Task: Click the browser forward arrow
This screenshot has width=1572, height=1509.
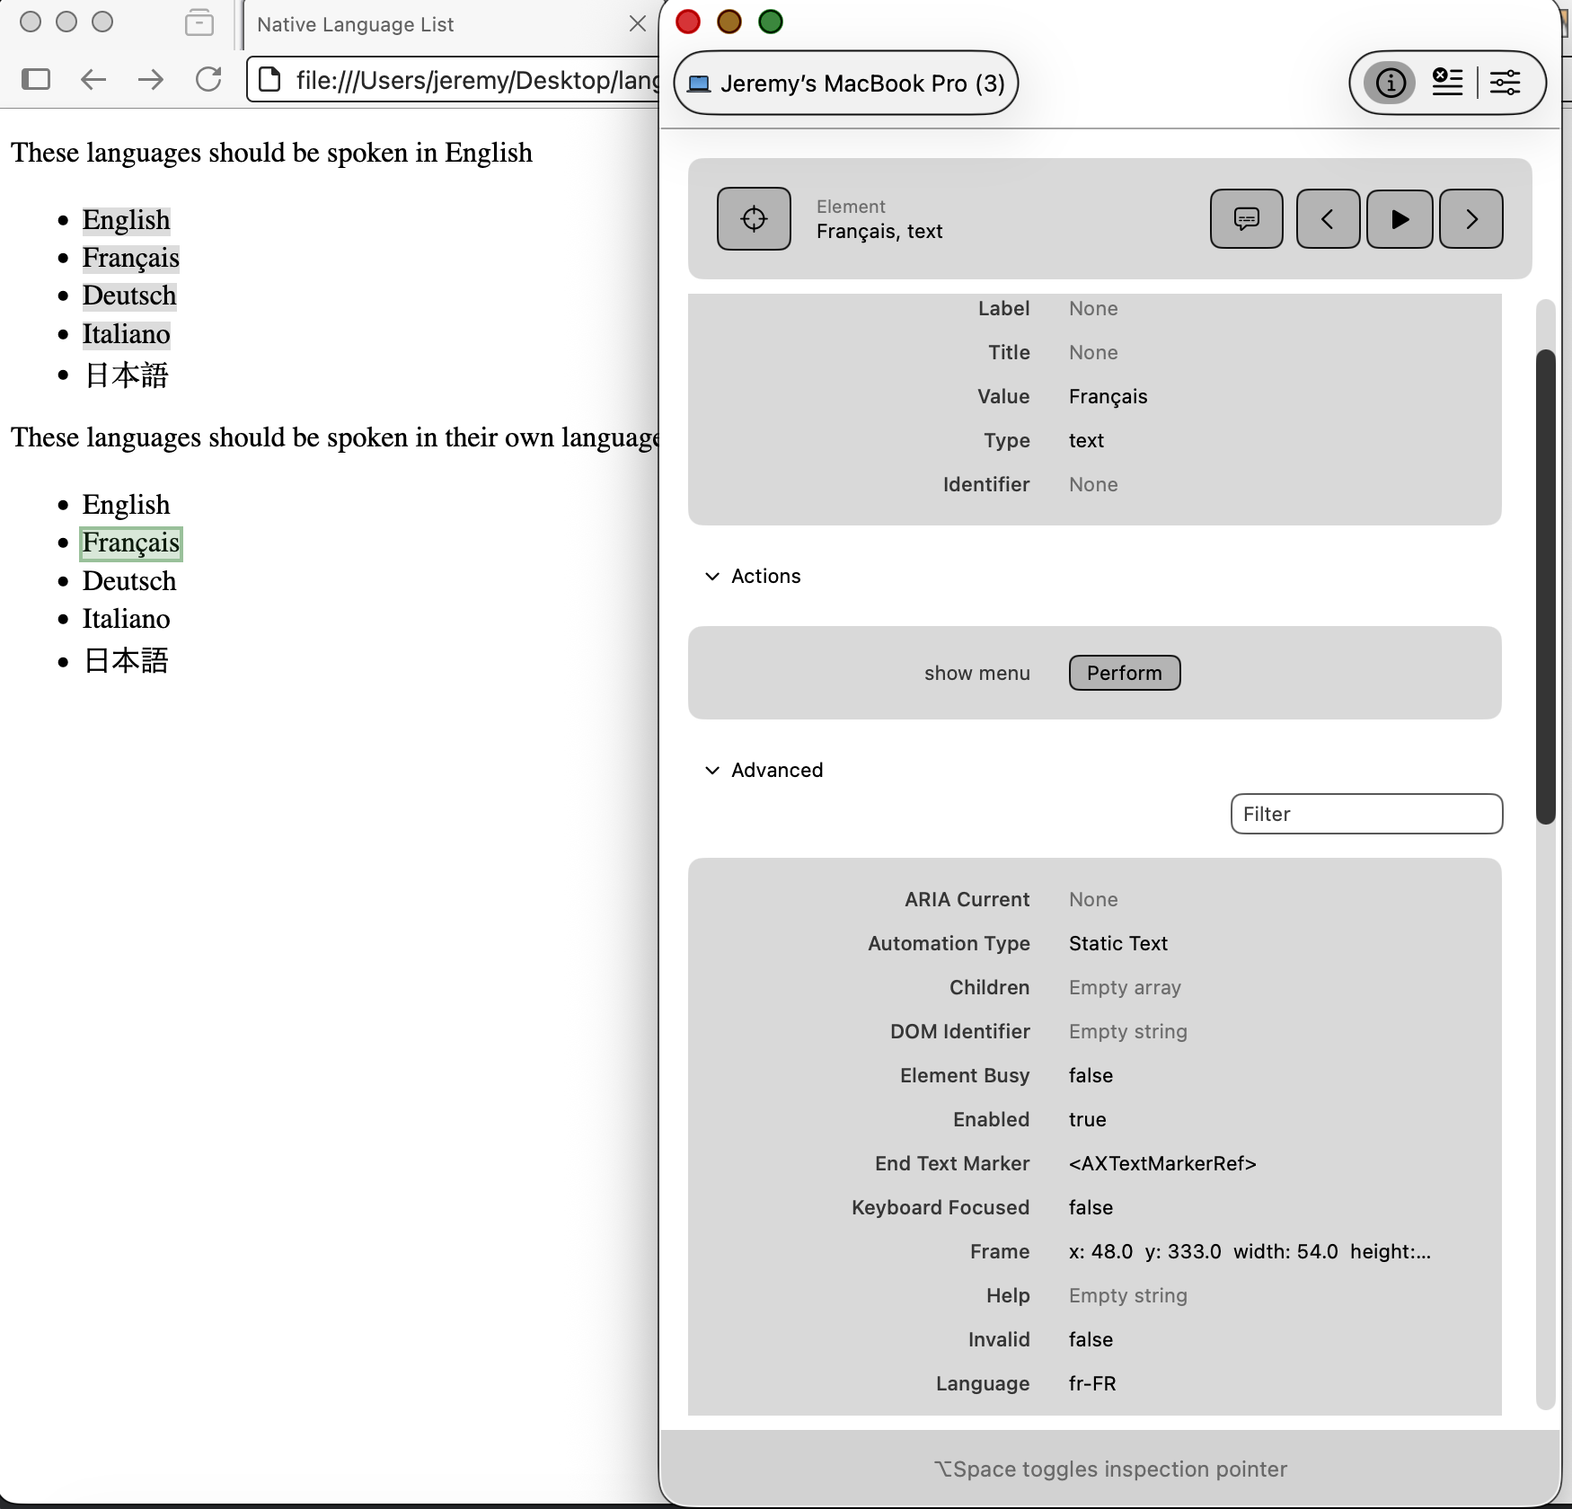Action: click(151, 80)
